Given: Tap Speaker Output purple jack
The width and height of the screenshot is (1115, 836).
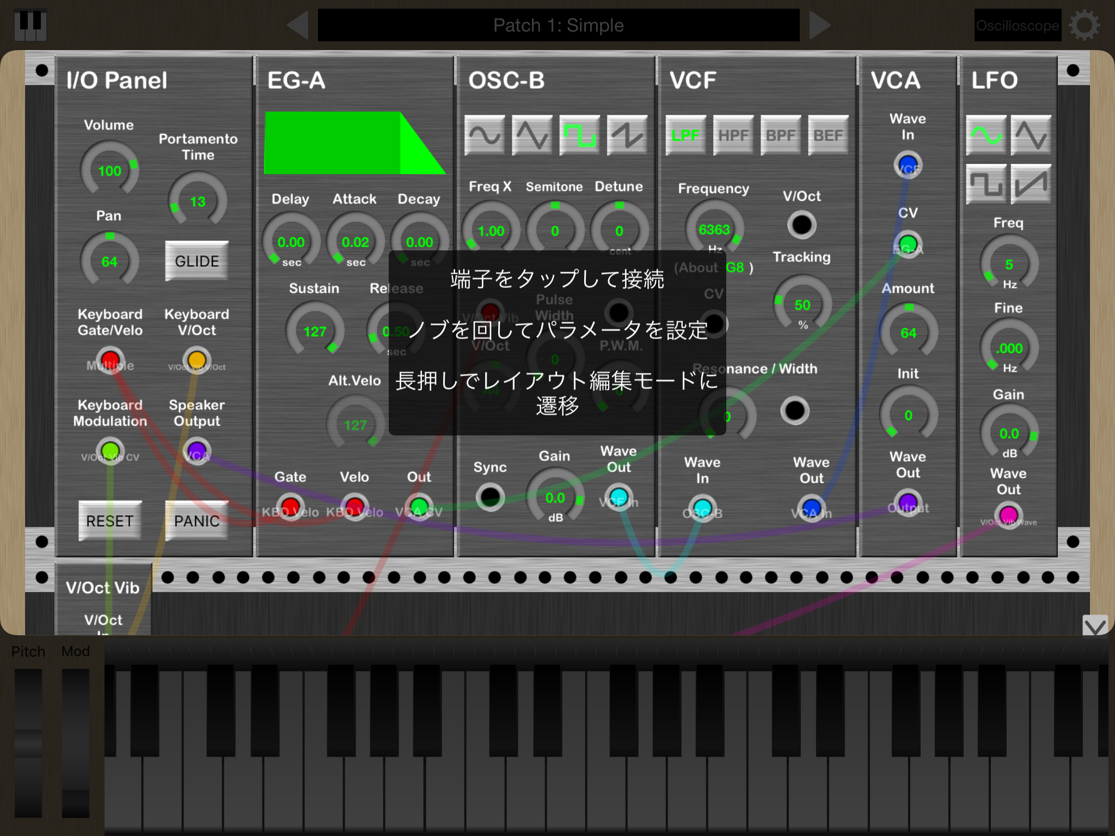Looking at the screenshot, I should (197, 451).
